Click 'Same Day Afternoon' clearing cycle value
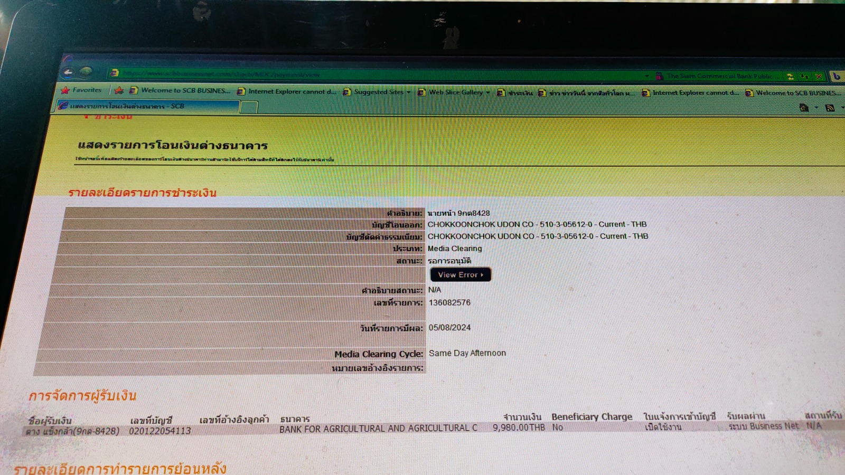This screenshot has height=475, width=845. (x=467, y=353)
